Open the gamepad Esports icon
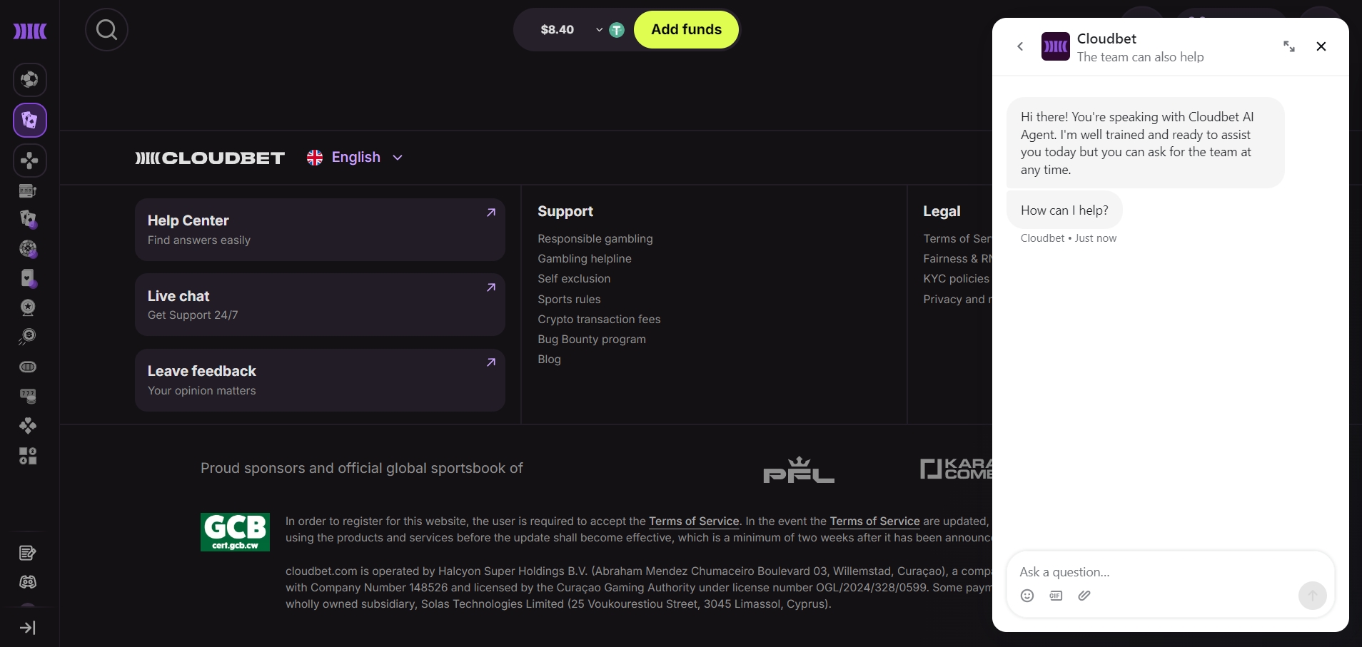1362x647 pixels. click(29, 161)
